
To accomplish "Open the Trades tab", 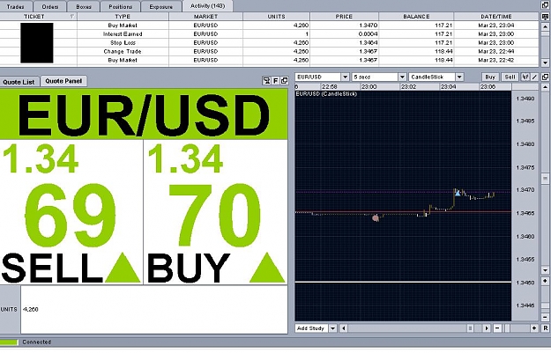I will coord(16,6).
